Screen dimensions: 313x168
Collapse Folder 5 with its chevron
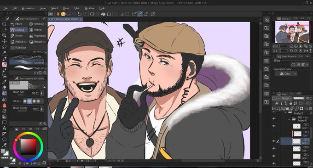coord(285,112)
